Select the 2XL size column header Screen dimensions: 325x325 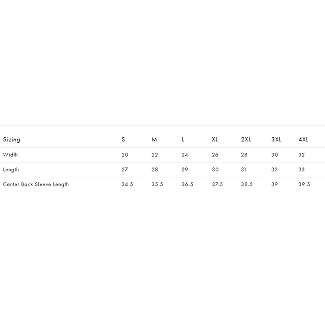point(246,139)
